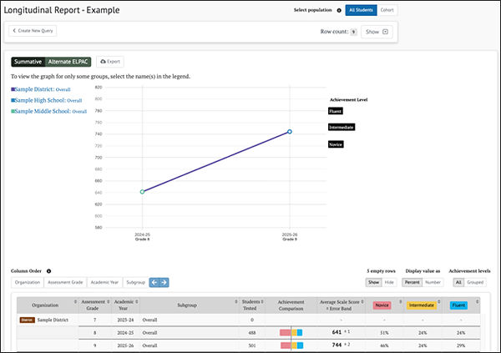Viewport: 501px width, 353px height.
Task: Click the Column Order info icon
Action: pyautogui.click(x=49, y=271)
